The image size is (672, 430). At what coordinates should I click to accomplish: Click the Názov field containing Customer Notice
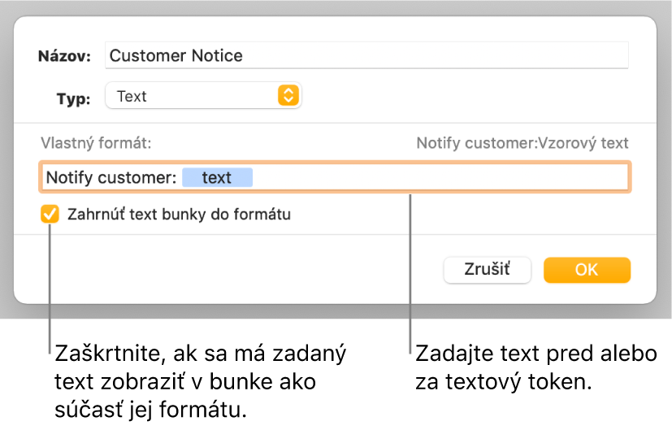pos(366,55)
